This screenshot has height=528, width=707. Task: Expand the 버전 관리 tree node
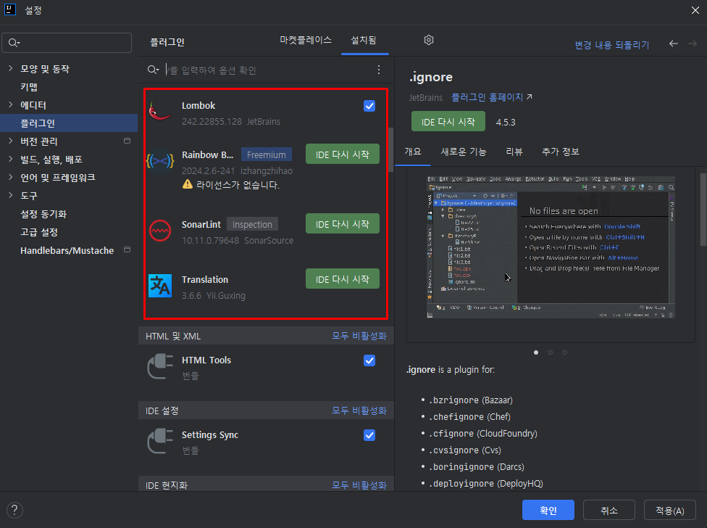[x=11, y=141]
